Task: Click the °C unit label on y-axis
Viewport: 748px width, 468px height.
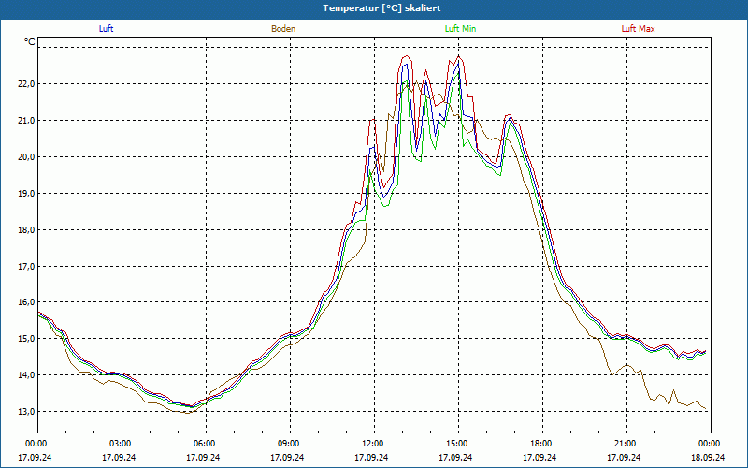Action: click(x=30, y=41)
